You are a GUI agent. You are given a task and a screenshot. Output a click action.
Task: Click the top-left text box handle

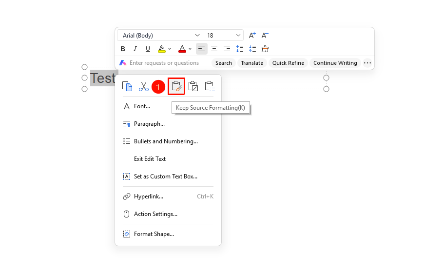pos(85,67)
